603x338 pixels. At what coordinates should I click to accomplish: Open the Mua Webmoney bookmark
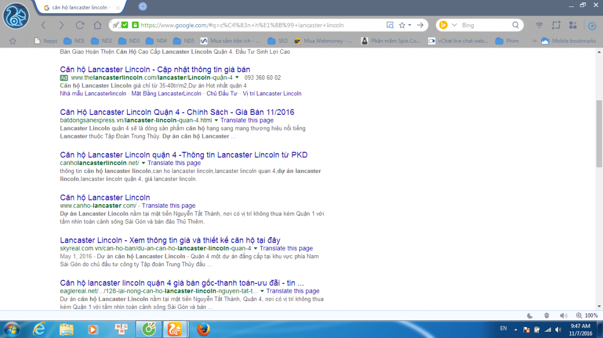click(x=323, y=41)
